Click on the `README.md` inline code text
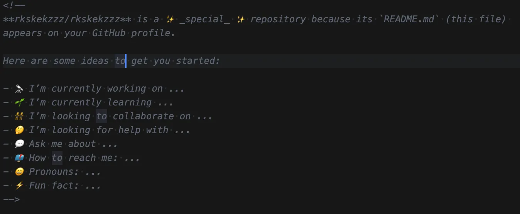Viewport: 520px width, 214px height. pyautogui.click(x=412, y=19)
